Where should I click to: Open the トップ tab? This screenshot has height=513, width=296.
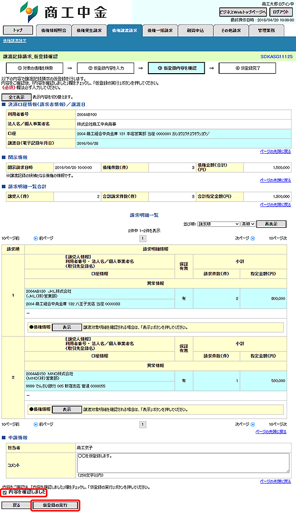(x=18, y=31)
